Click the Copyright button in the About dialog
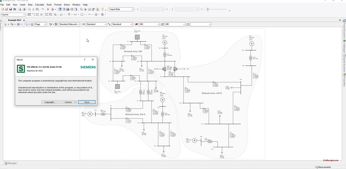The width and height of the screenshot is (346, 169). (x=50, y=102)
